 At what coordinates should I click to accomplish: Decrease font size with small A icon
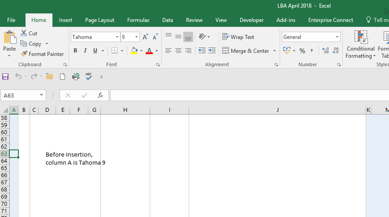pos(156,37)
